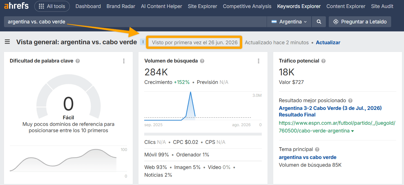The width and height of the screenshot is (404, 185).
Task: Click Móvil 99% text
Action: pyautogui.click(x=157, y=155)
